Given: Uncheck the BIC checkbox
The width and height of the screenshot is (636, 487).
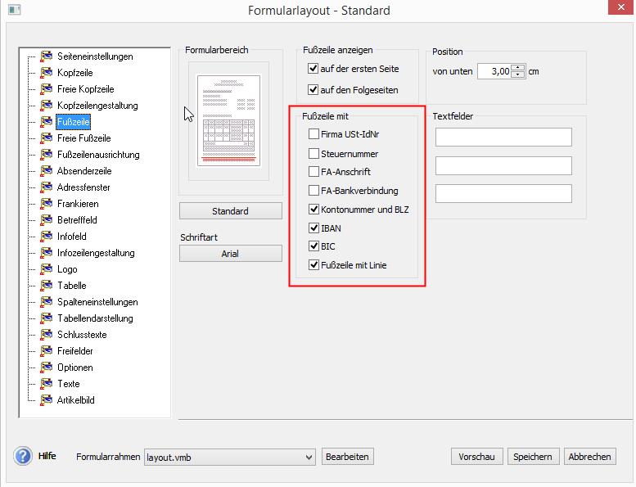Looking at the screenshot, I should click(x=313, y=246).
